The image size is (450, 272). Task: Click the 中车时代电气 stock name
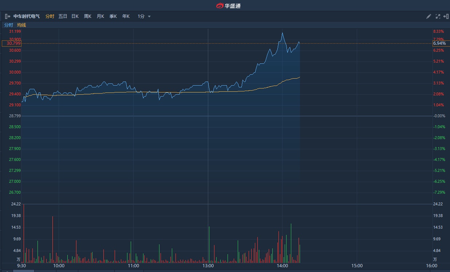pyautogui.click(x=27, y=16)
